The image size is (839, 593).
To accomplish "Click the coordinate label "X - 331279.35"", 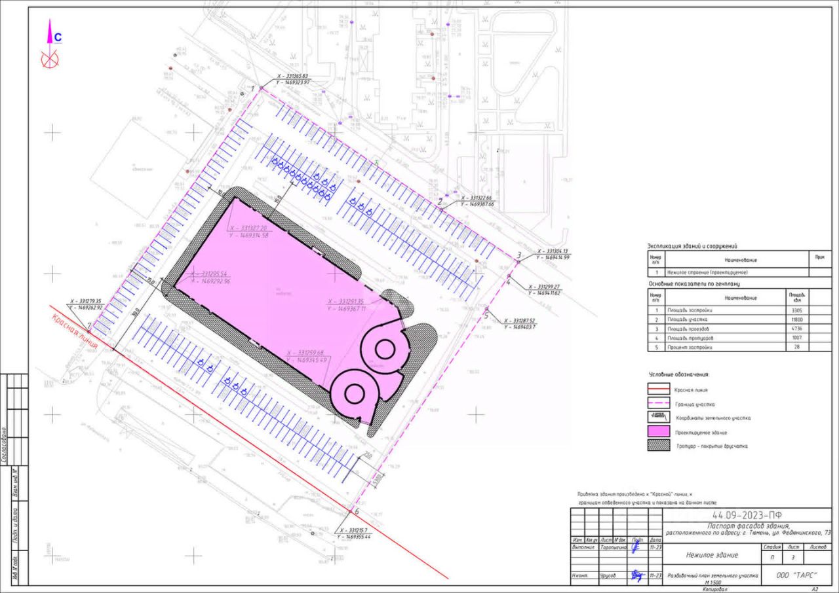I will (85, 300).
